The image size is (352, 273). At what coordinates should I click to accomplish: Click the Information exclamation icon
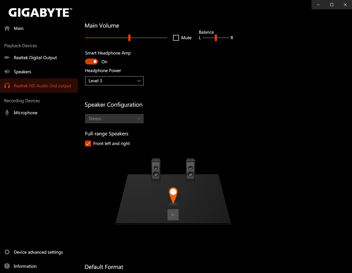click(7, 266)
